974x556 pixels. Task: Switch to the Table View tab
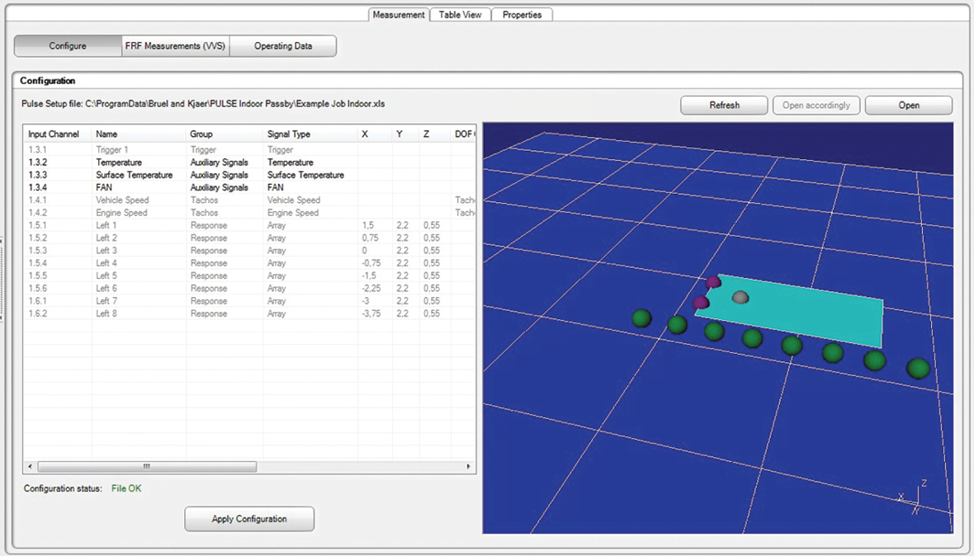tap(460, 14)
